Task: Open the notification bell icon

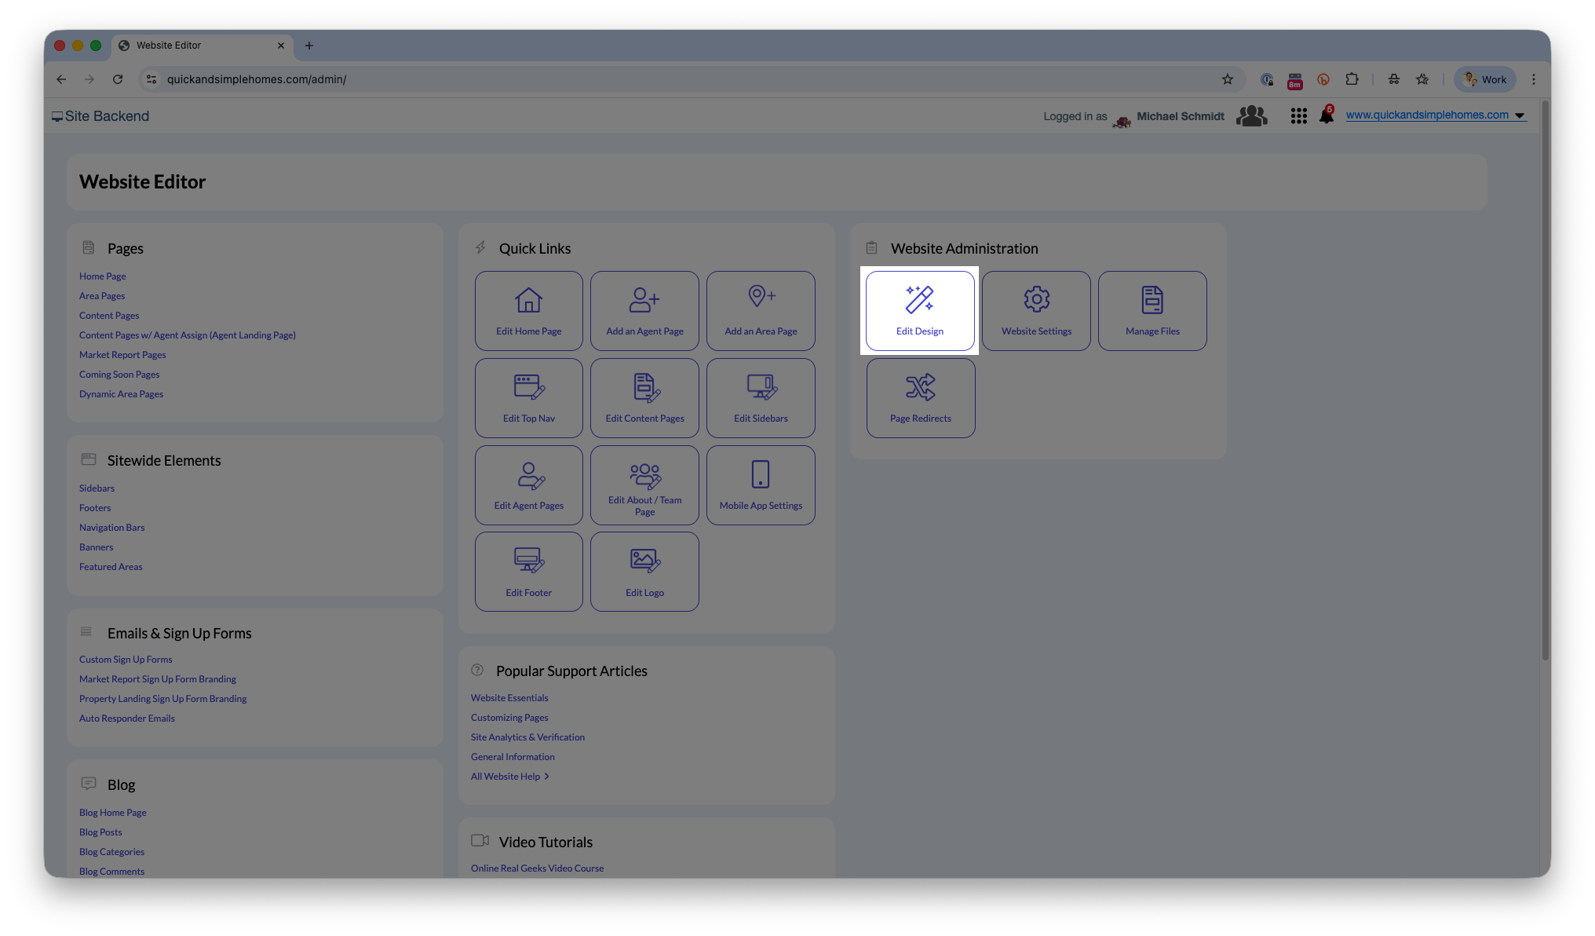Action: point(1326,115)
